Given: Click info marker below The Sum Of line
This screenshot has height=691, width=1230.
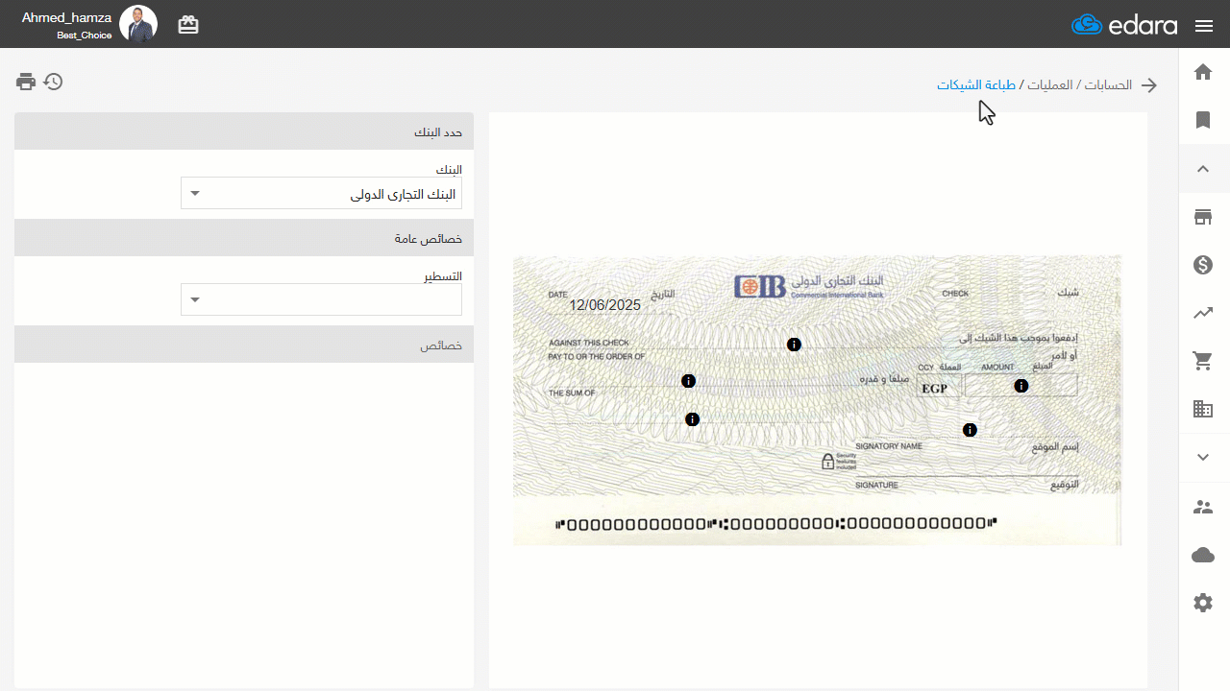Looking at the screenshot, I should tap(692, 419).
